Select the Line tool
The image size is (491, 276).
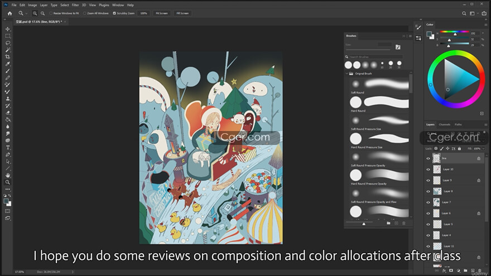pos(7,168)
